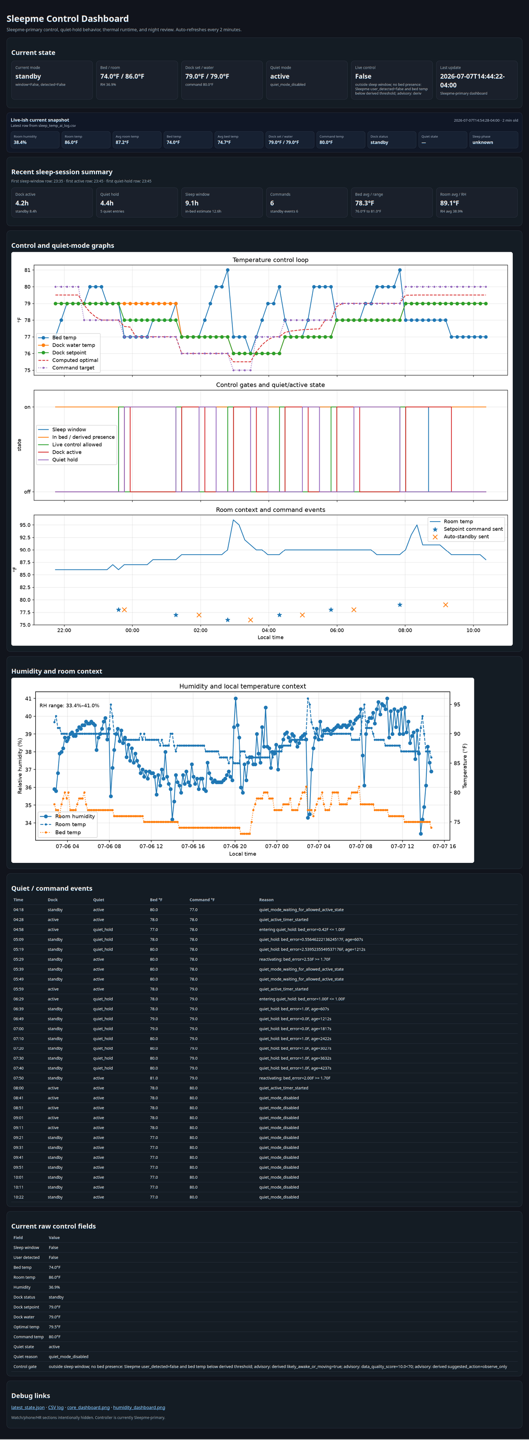Image resolution: width=529 pixels, height=1440 pixels.
Task: Select the 05:29 reactivating event row
Action: click(264, 960)
